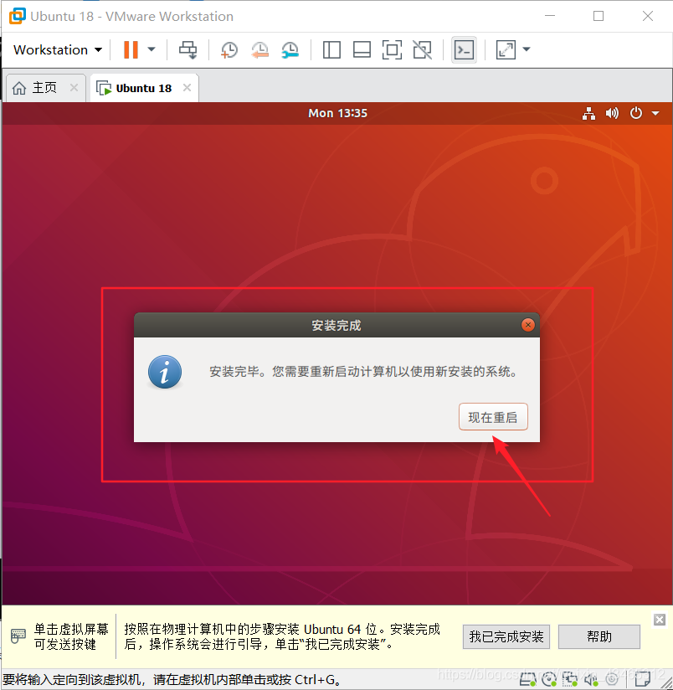Toggle the console view button
The width and height of the screenshot is (673, 690).
[x=464, y=49]
